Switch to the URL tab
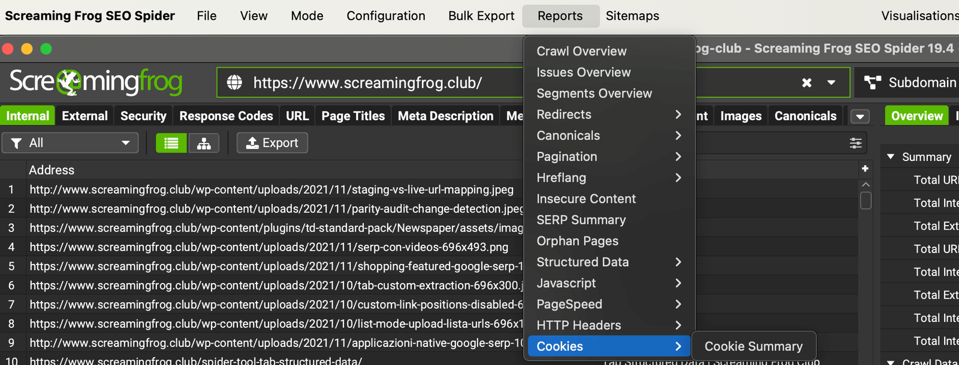 [297, 116]
